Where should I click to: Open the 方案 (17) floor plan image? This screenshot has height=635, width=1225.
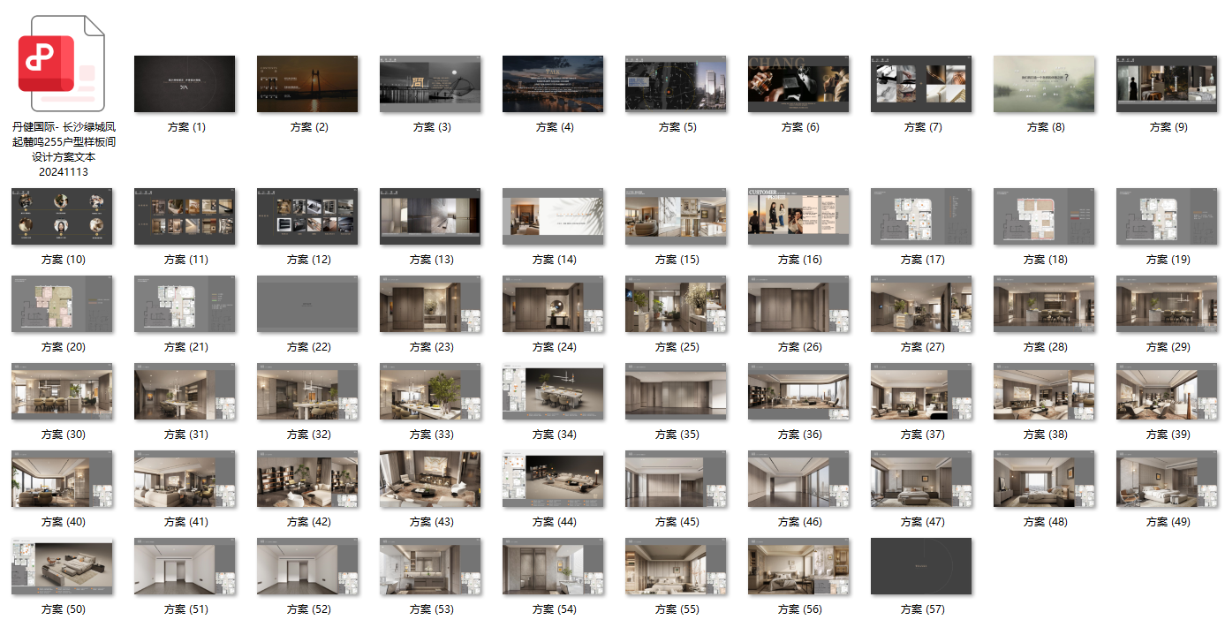(921, 216)
